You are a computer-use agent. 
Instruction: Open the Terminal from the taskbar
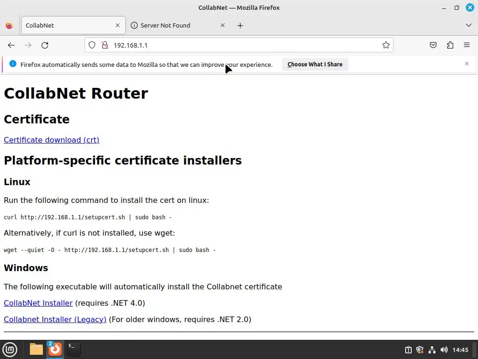[73, 349]
